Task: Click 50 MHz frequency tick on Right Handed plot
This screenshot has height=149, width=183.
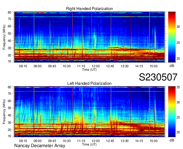Action: point(9,33)
